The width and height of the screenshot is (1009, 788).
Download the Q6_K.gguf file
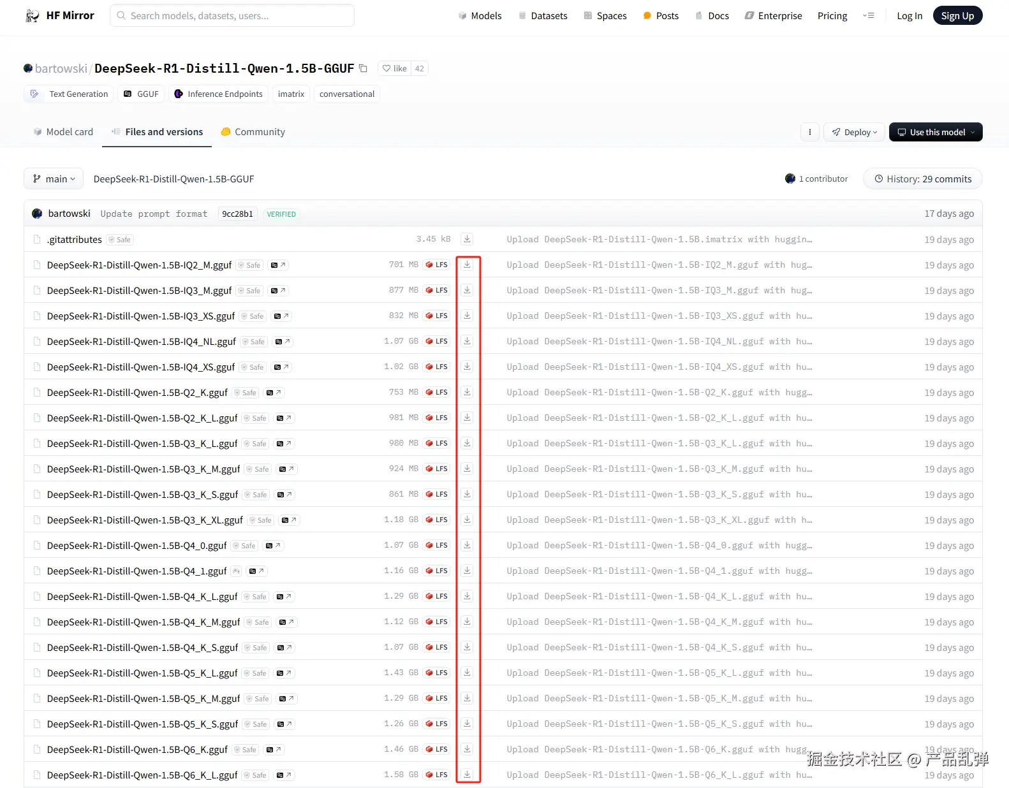467,749
